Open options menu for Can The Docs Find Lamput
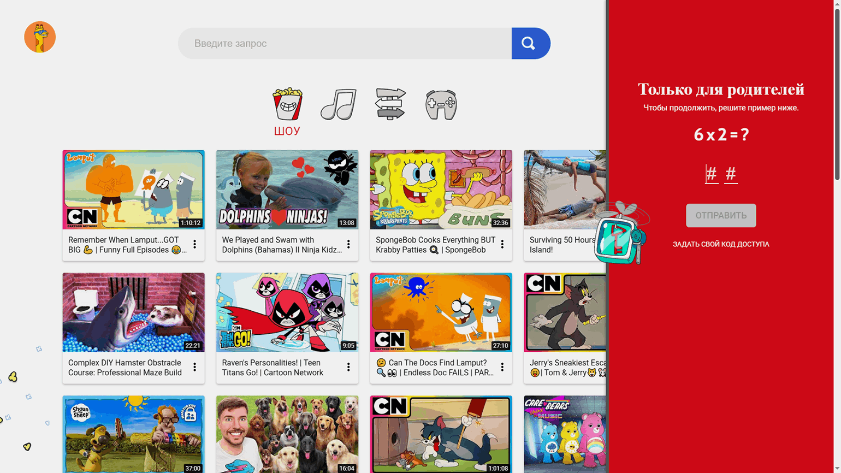Screen dimensions: 841x473 click(502, 368)
